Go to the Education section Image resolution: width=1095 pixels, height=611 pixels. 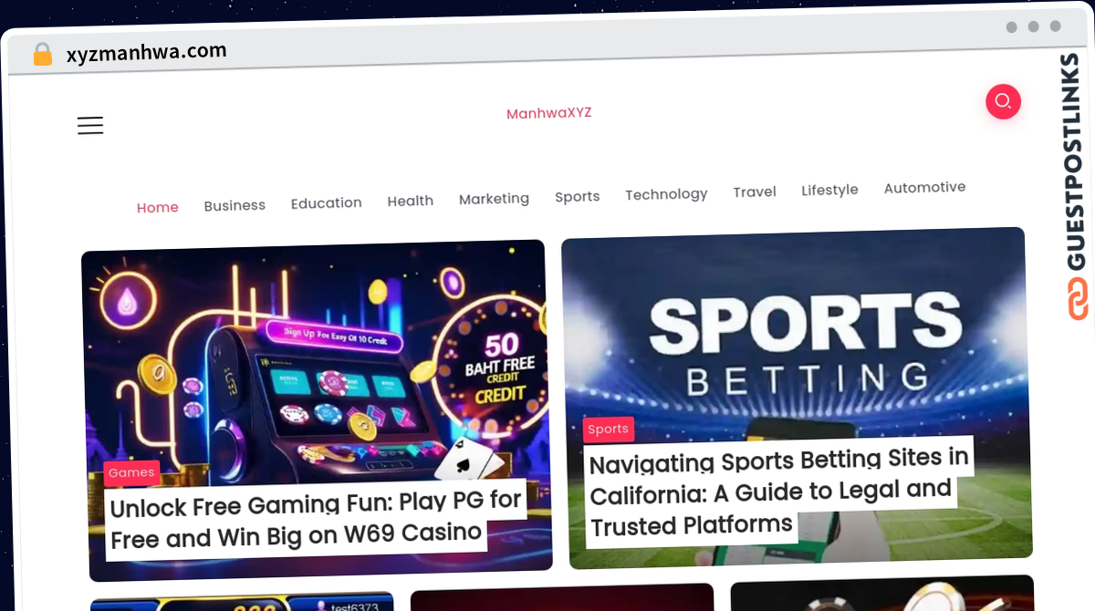point(327,202)
